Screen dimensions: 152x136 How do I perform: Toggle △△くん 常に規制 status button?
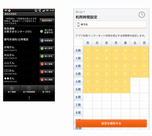47,64
